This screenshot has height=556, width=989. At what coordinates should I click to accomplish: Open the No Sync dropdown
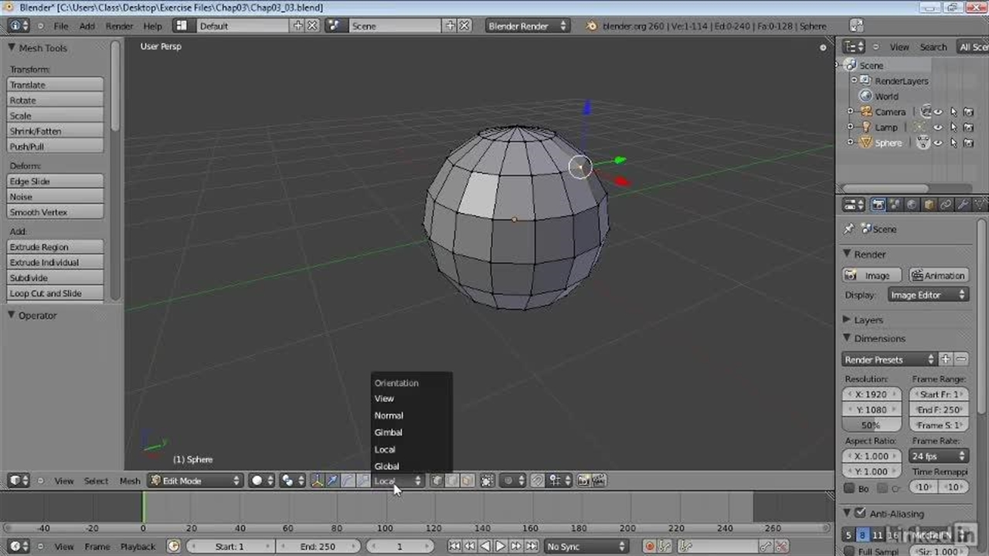click(x=586, y=547)
